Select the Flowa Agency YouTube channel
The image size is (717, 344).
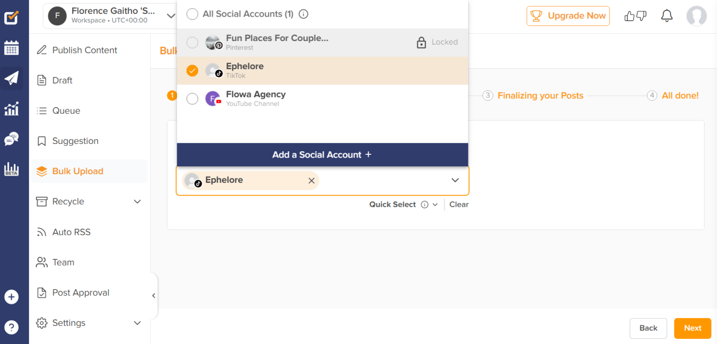pyautogui.click(x=192, y=99)
